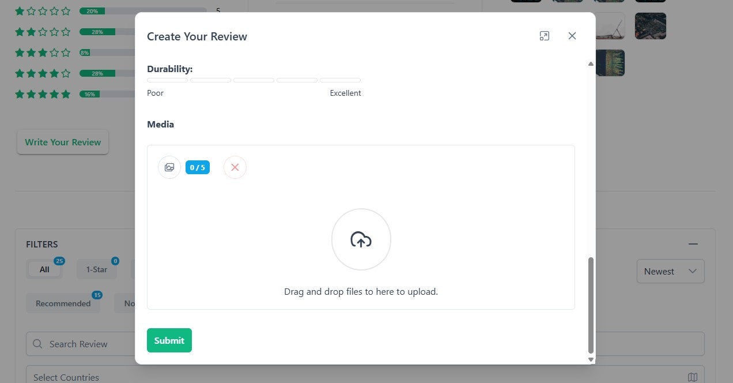Set Durability by clicking first rating segment

pyautogui.click(x=167, y=80)
